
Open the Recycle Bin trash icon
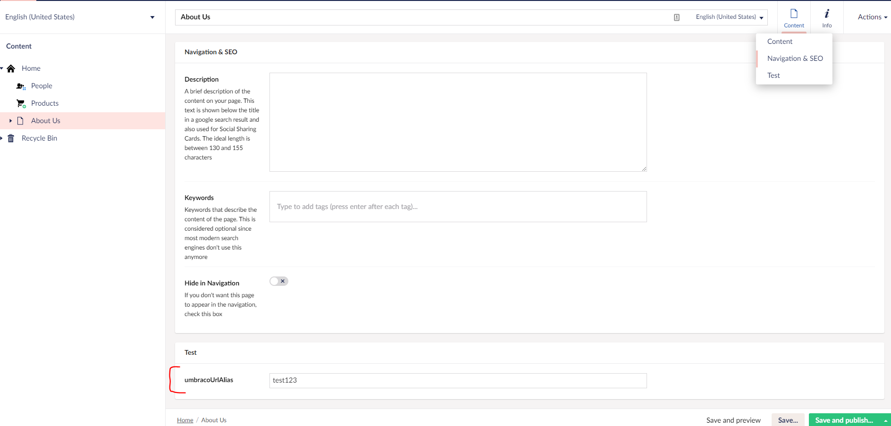pos(10,138)
